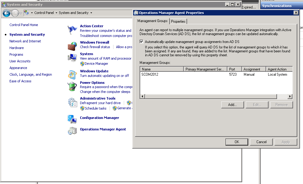Switch to the Management Groups tab
This screenshot has width=303, height=184.
pyautogui.click(x=153, y=21)
